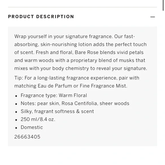Click the PRODUCT DESCRIPTION heading
Viewport: 165px width, 165px height.
coord(41,16)
